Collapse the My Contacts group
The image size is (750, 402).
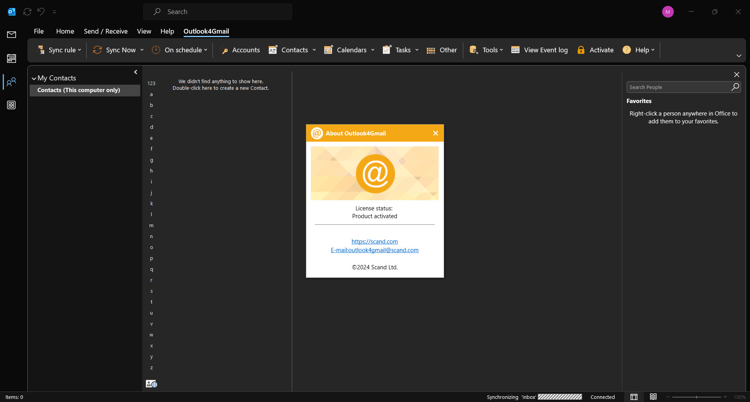tap(34, 78)
